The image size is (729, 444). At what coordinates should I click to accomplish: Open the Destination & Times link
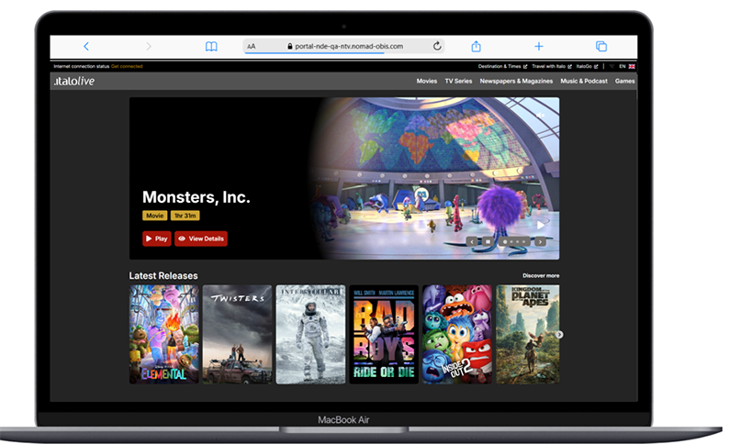click(x=502, y=66)
